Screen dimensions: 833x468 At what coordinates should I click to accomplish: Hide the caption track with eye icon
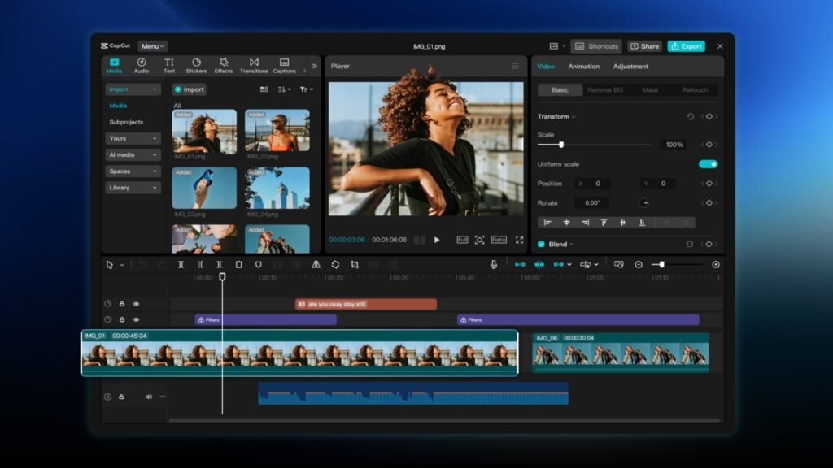(x=136, y=304)
